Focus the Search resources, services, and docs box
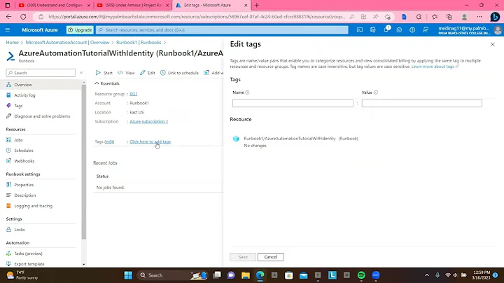Image resolution: width=504 pixels, height=283 pixels. click(x=222, y=30)
